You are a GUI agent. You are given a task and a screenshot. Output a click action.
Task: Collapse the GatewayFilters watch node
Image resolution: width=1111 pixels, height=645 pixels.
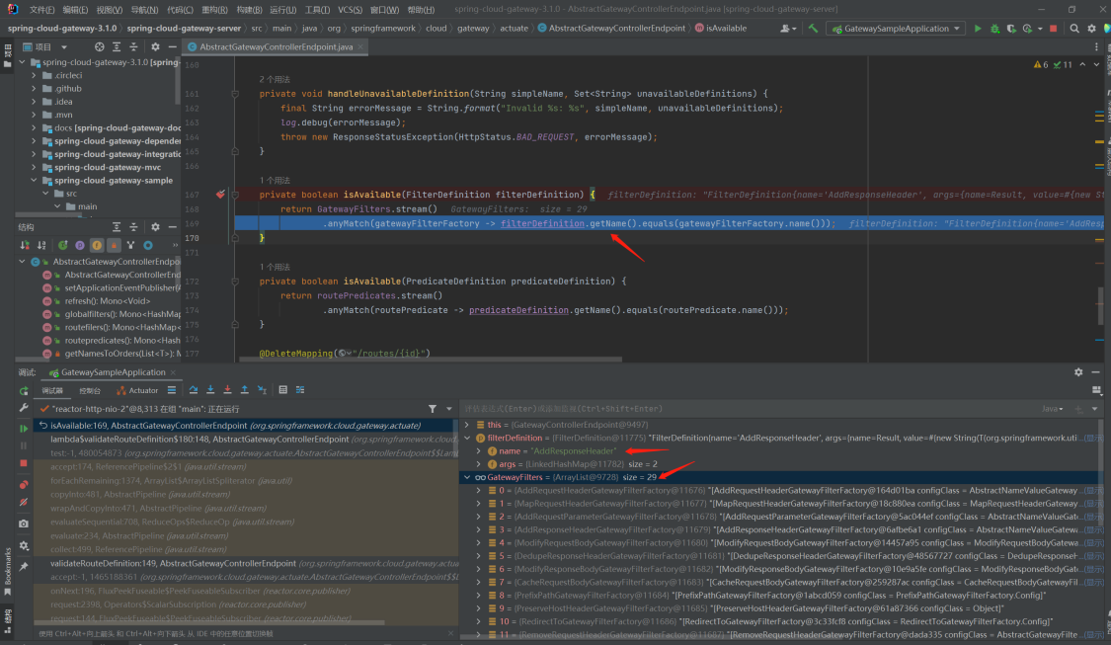467,477
